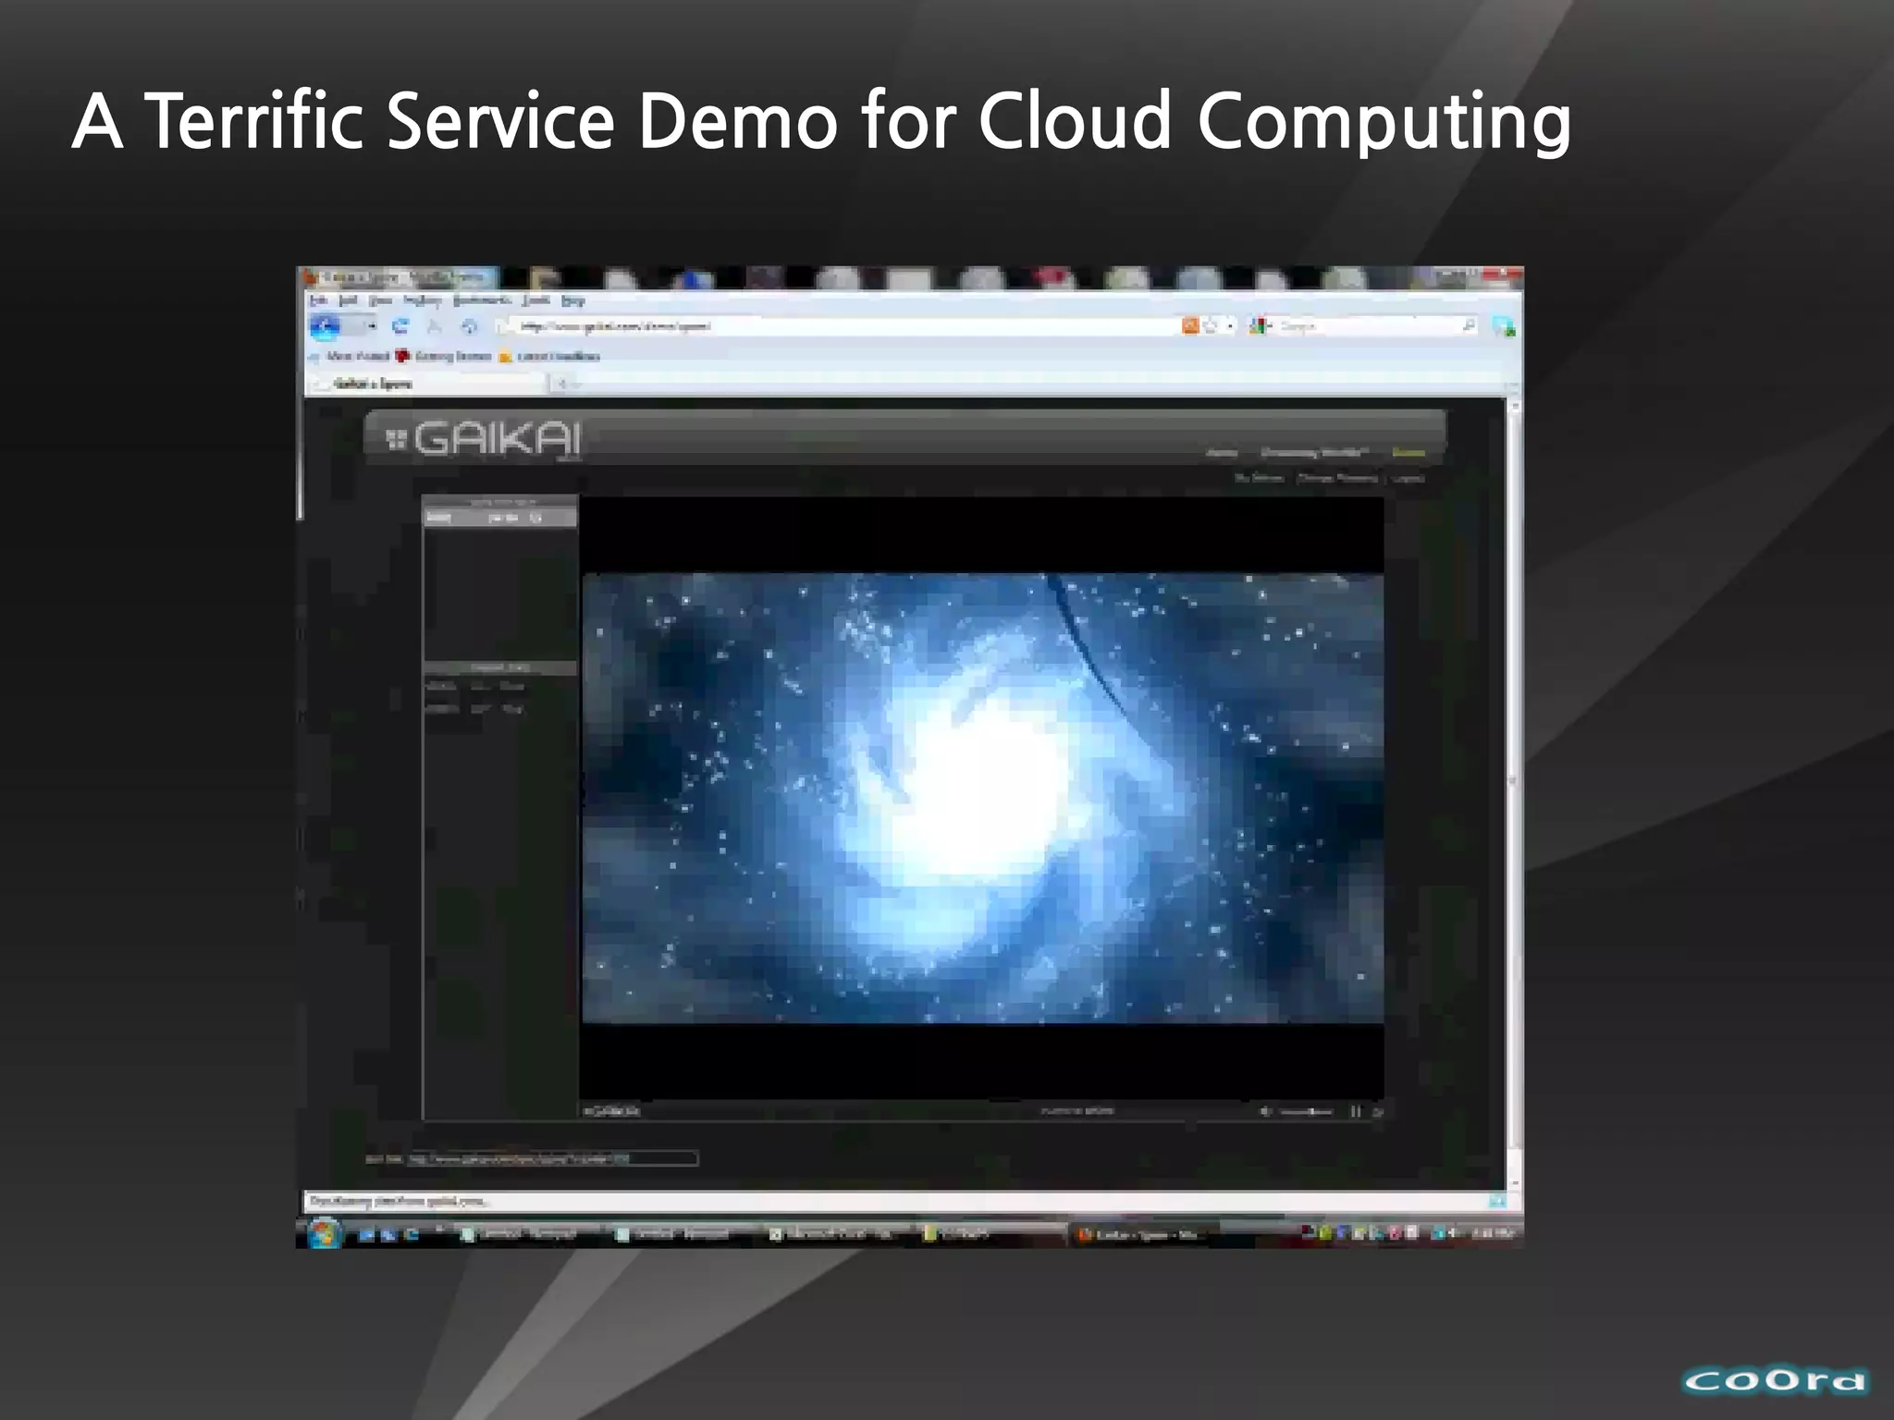Click the middle link in Gaikai top navigation
1894x1420 pixels.
tap(1313, 453)
